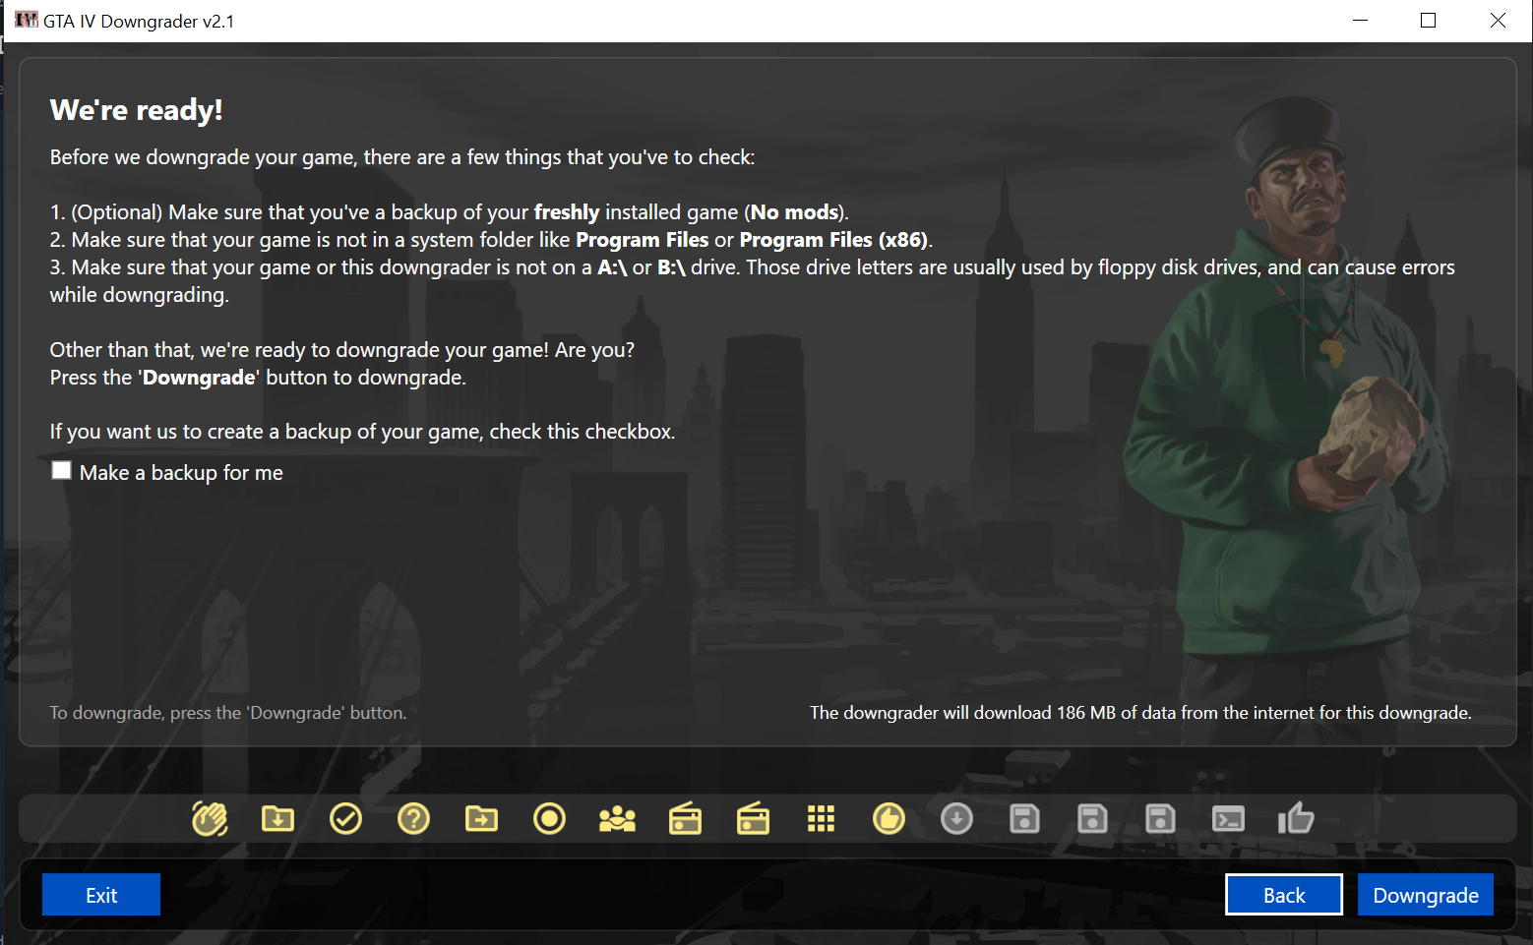Click the radio icon beside the people icon
Viewport: 1533px width, 945px height.
[685, 818]
